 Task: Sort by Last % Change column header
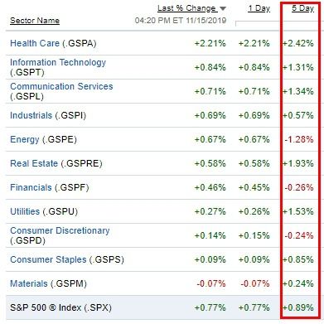click(x=186, y=8)
